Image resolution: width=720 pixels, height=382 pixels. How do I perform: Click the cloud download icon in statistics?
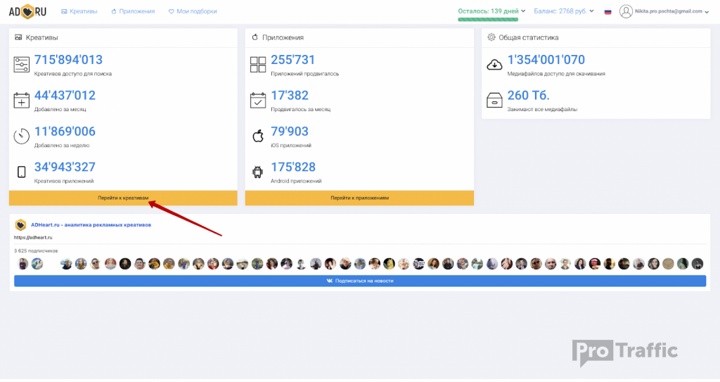(x=494, y=65)
